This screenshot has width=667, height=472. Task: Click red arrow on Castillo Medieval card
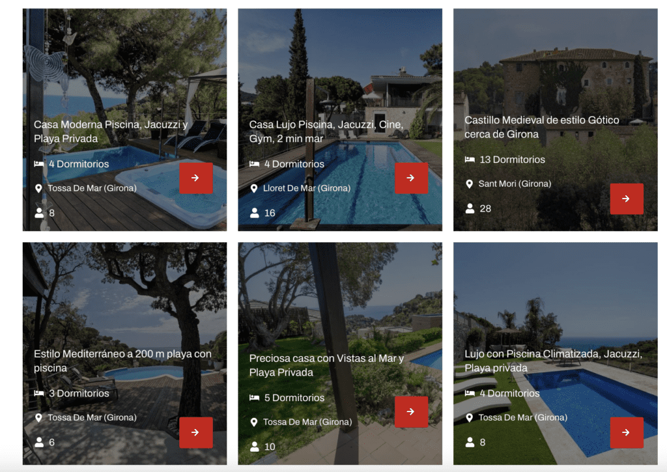point(627,199)
